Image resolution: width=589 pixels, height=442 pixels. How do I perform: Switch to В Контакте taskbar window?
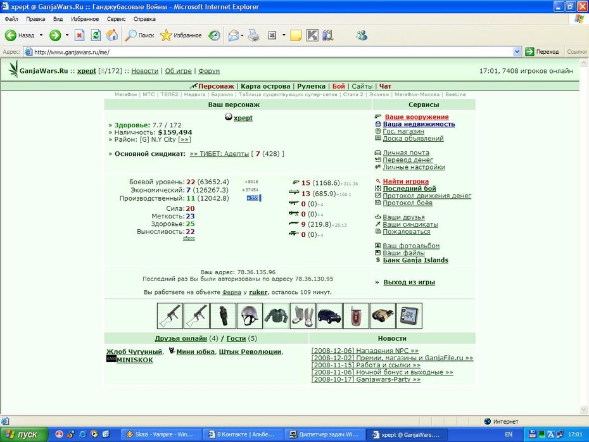point(243,434)
